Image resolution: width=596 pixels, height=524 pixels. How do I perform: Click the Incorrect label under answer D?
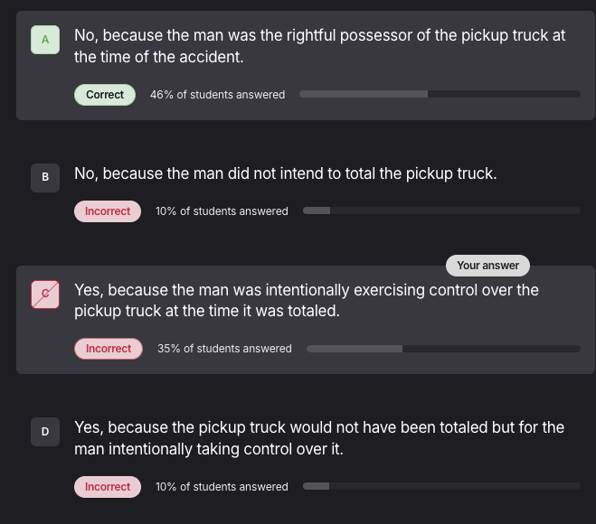coord(108,487)
